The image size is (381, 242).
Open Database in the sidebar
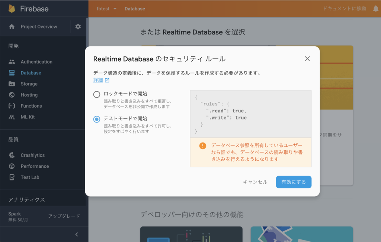tap(31, 73)
